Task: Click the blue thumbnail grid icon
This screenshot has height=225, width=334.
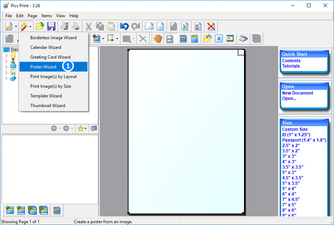Action: (183, 39)
